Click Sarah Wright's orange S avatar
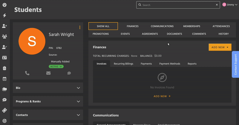This screenshot has height=125, width=239. 32,41
